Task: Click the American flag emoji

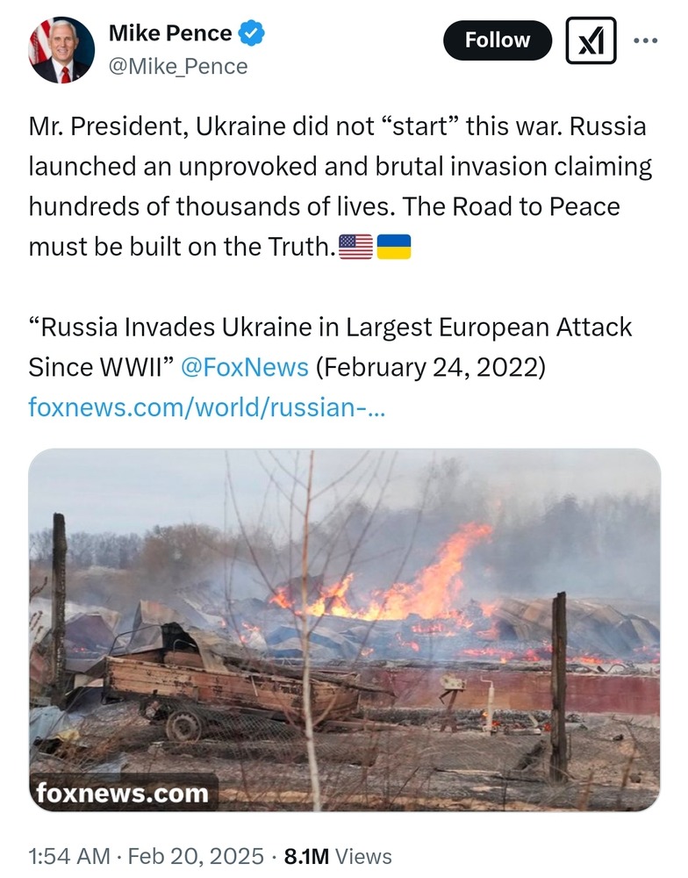Action: click(x=355, y=248)
